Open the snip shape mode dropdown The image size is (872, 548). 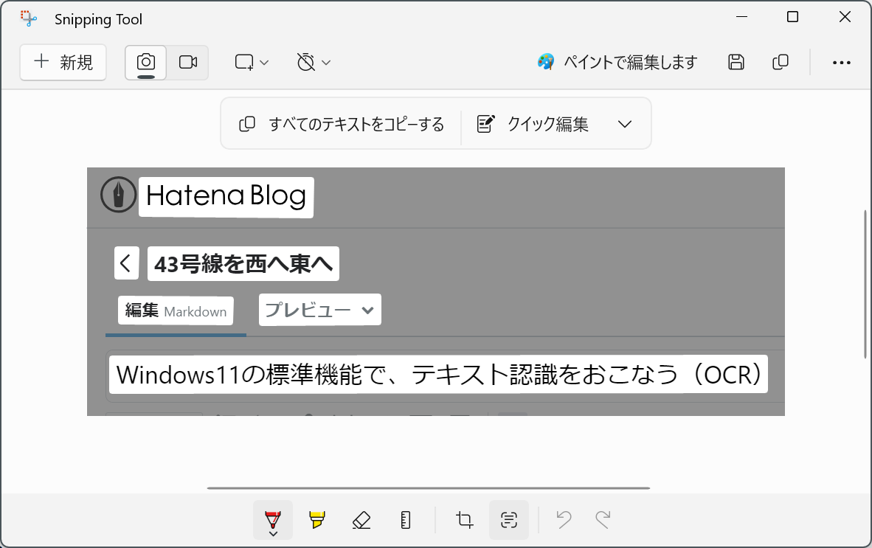pyautogui.click(x=252, y=62)
